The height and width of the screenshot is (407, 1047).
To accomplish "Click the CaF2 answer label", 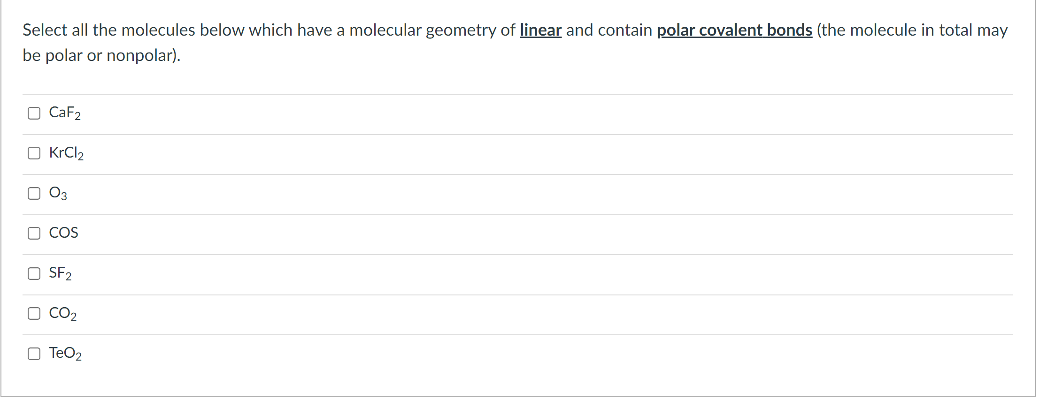I will [x=64, y=113].
